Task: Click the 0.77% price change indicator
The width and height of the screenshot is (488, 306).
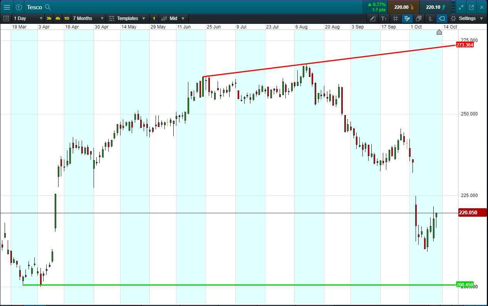Action: click(x=376, y=5)
